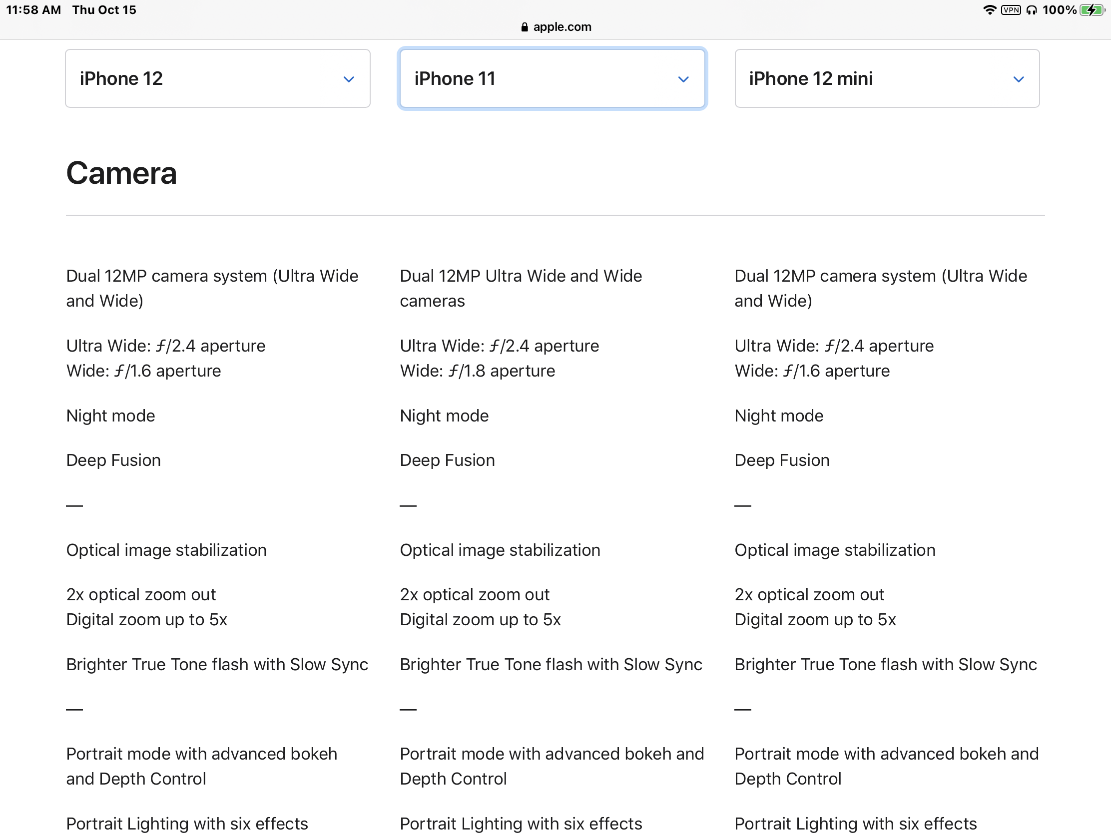Click Night mode in the iPhone 12 column
Image resolution: width=1111 pixels, height=833 pixels.
coord(110,416)
